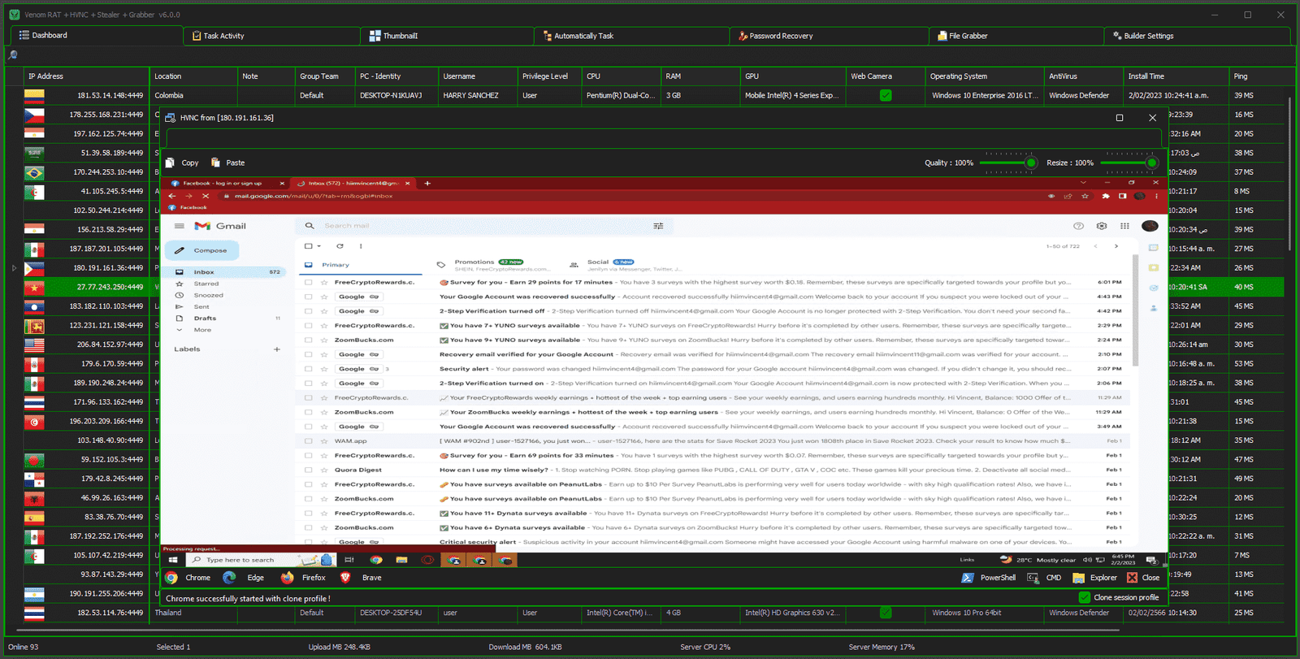Click remote browser back arrow
Screen dimensions: 1300x659
pos(171,196)
